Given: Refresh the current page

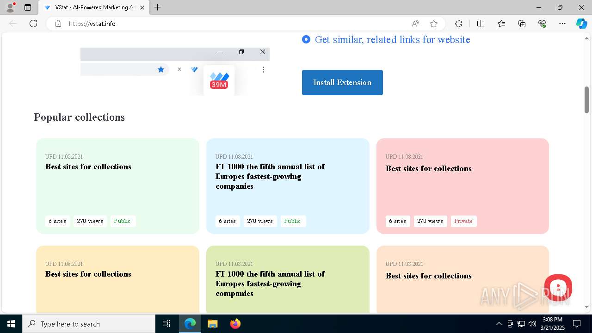Looking at the screenshot, I should (x=33, y=24).
